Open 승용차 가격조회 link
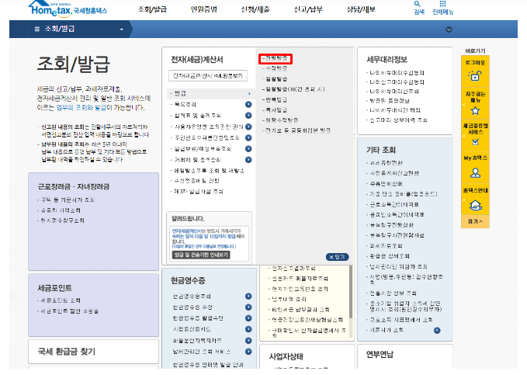Image resolution: width=527 pixels, height=375 pixels. click(x=61, y=210)
